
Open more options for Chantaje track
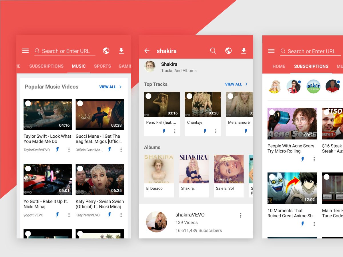216,131
